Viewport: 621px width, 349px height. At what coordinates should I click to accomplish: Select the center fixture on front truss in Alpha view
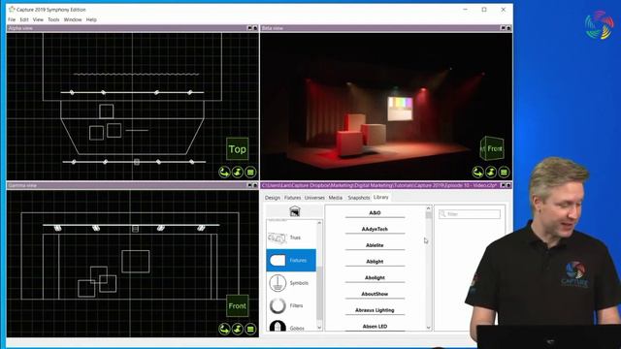coord(137,162)
